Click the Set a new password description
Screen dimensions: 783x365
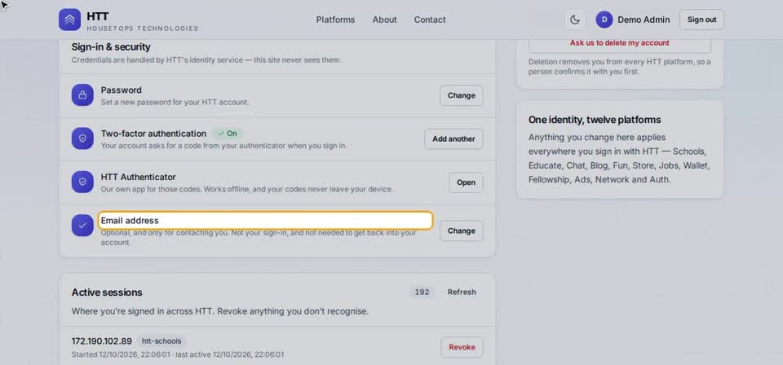(x=175, y=102)
